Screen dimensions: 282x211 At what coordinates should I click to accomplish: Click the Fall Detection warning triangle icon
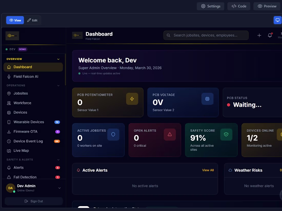(9, 177)
